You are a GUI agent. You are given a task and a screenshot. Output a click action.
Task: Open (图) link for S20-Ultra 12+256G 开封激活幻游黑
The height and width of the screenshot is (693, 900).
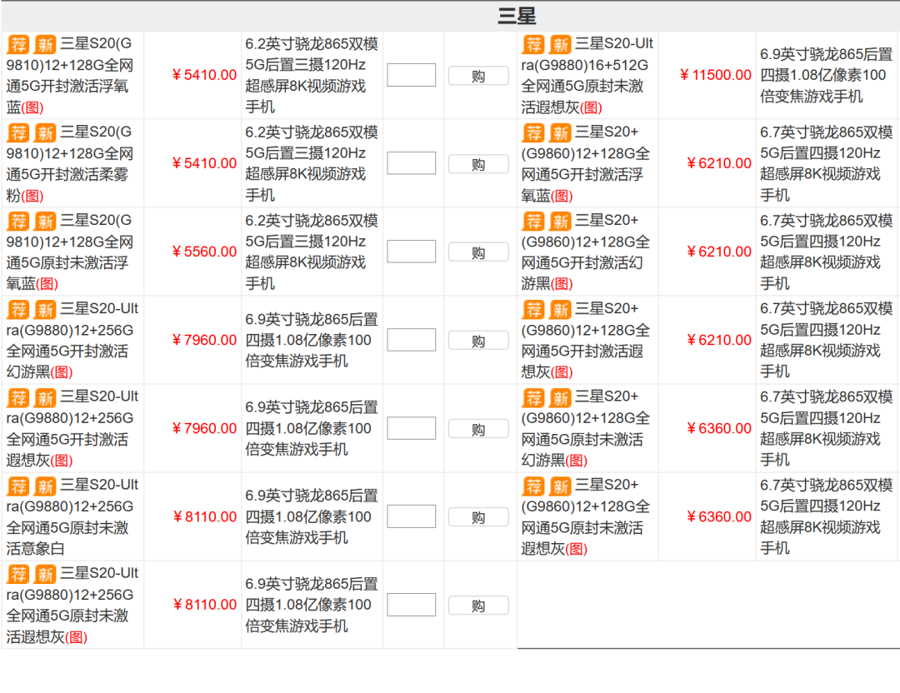coord(62,372)
